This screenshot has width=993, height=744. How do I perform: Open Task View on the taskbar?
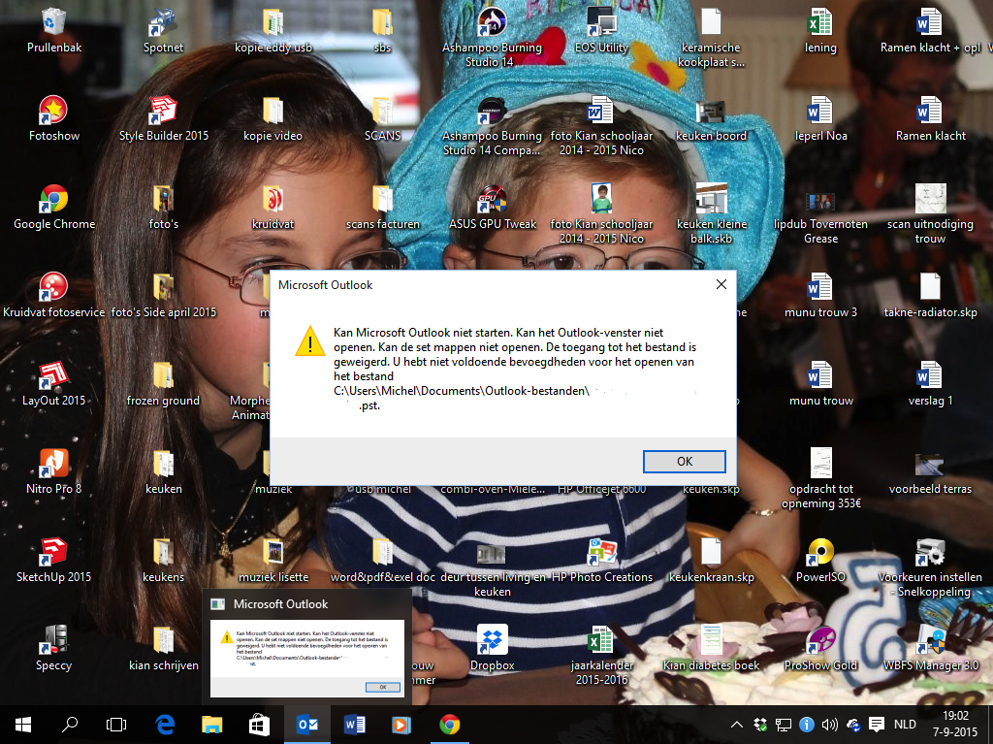[x=116, y=724]
